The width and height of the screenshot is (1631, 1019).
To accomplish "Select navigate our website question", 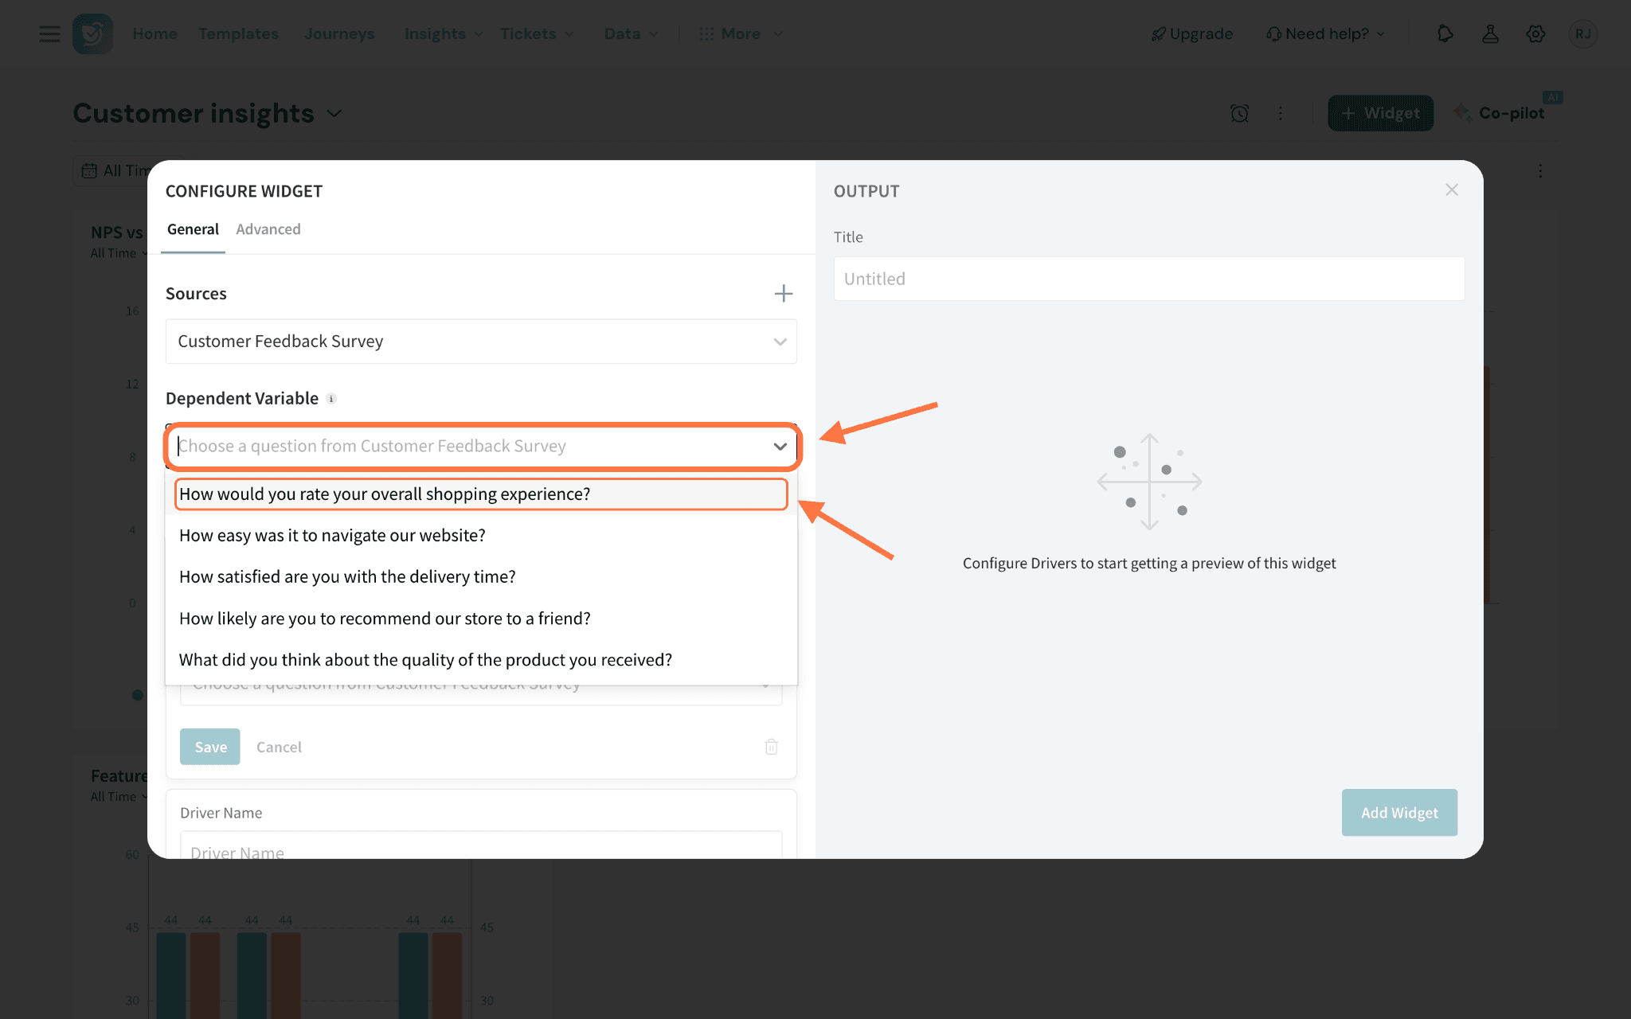I will [x=481, y=535].
